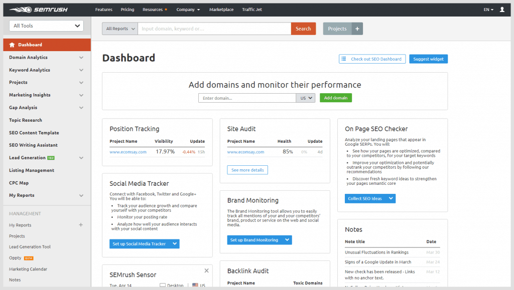514x290 pixels.
Task: Open Lead Generation Tool
Action: (30, 247)
